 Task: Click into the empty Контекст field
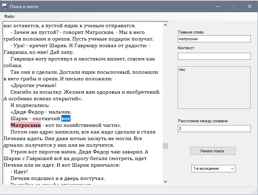214,56
